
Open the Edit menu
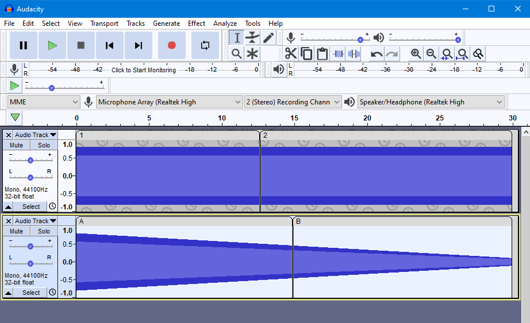pyautogui.click(x=28, y=24)
